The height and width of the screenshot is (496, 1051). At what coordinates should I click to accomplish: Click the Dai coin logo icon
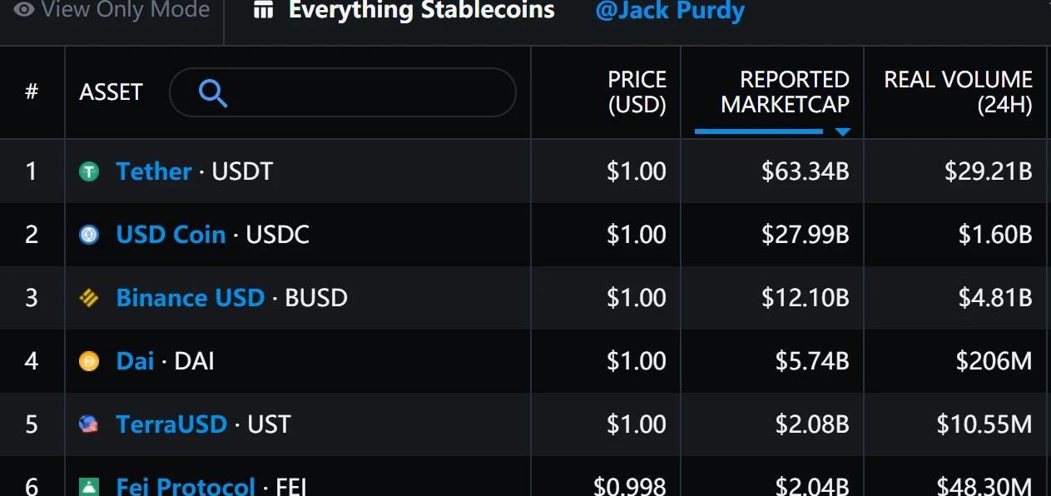click(89, 361)
